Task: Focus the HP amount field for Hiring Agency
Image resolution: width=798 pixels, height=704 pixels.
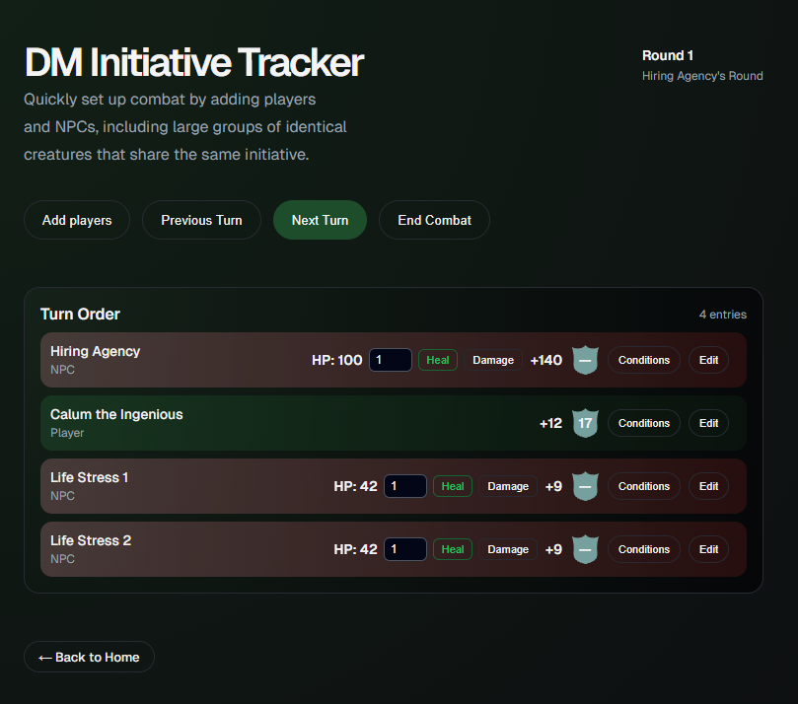Action: (391, 360)
